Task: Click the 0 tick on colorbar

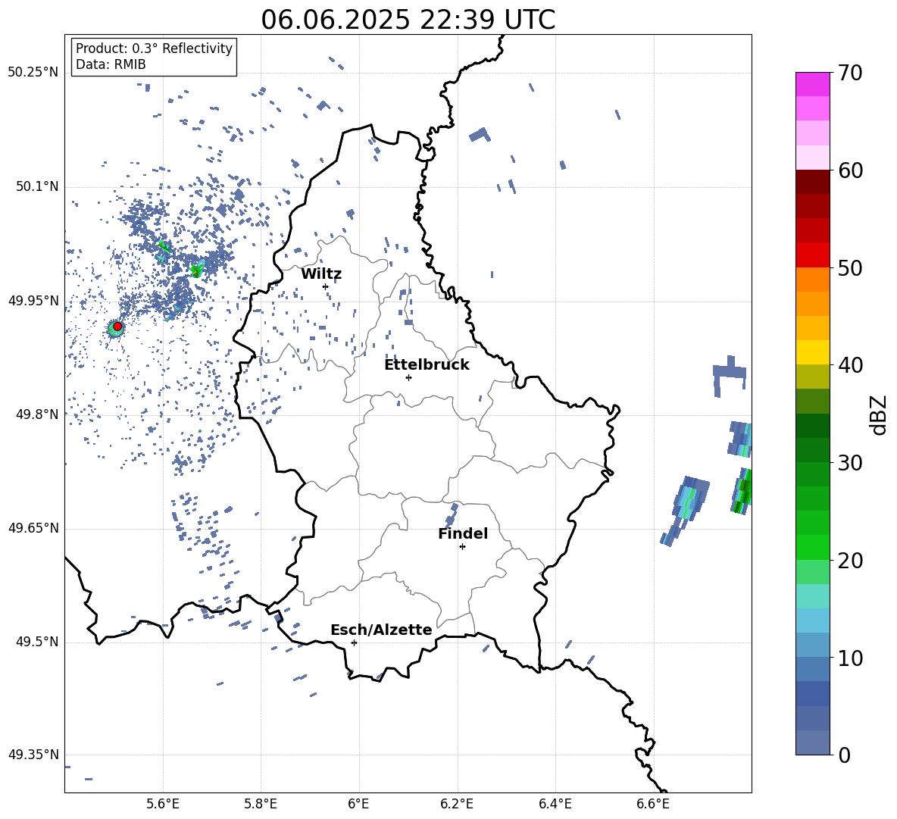Action: [x=844, y=755]
